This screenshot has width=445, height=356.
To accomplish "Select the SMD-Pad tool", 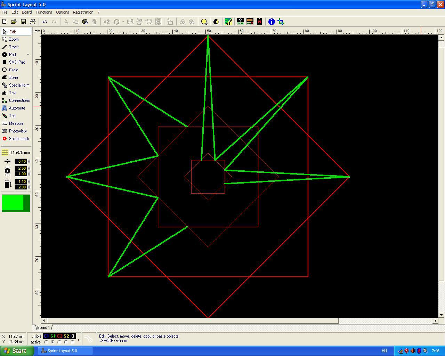I will pos(16,62).
